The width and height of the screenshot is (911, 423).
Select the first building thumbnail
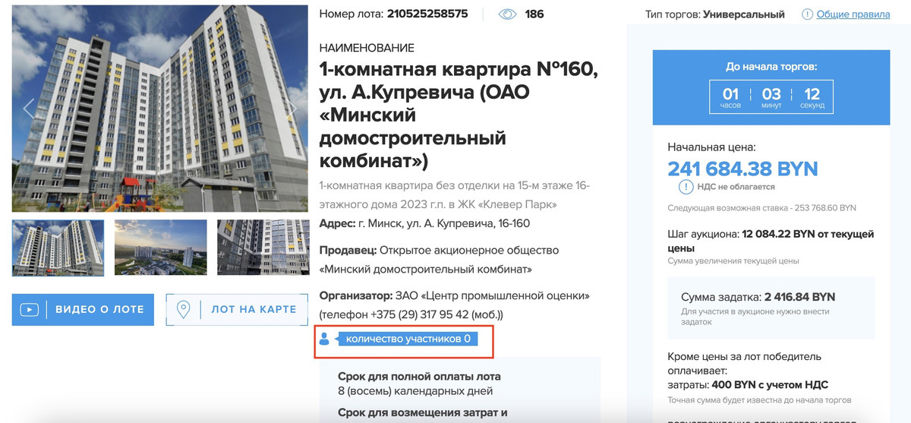[58, 248]
